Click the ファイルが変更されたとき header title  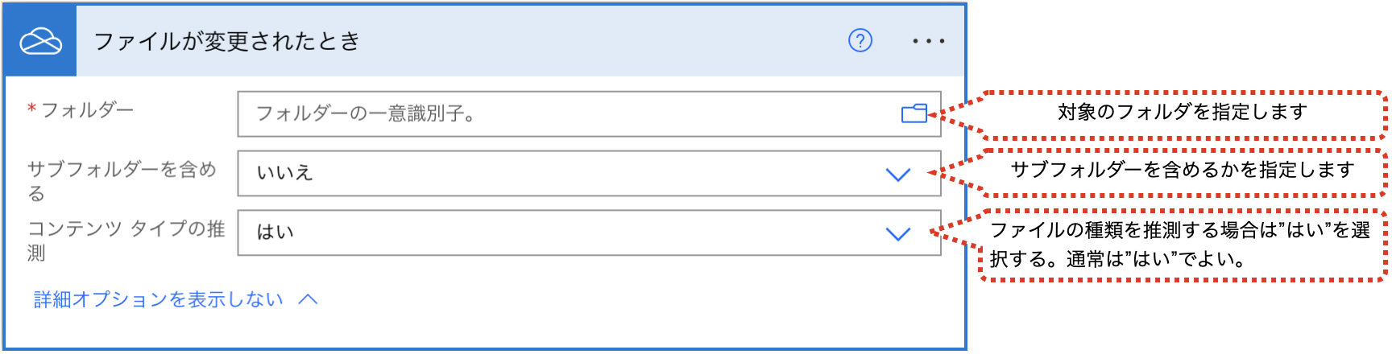(227, 41)
